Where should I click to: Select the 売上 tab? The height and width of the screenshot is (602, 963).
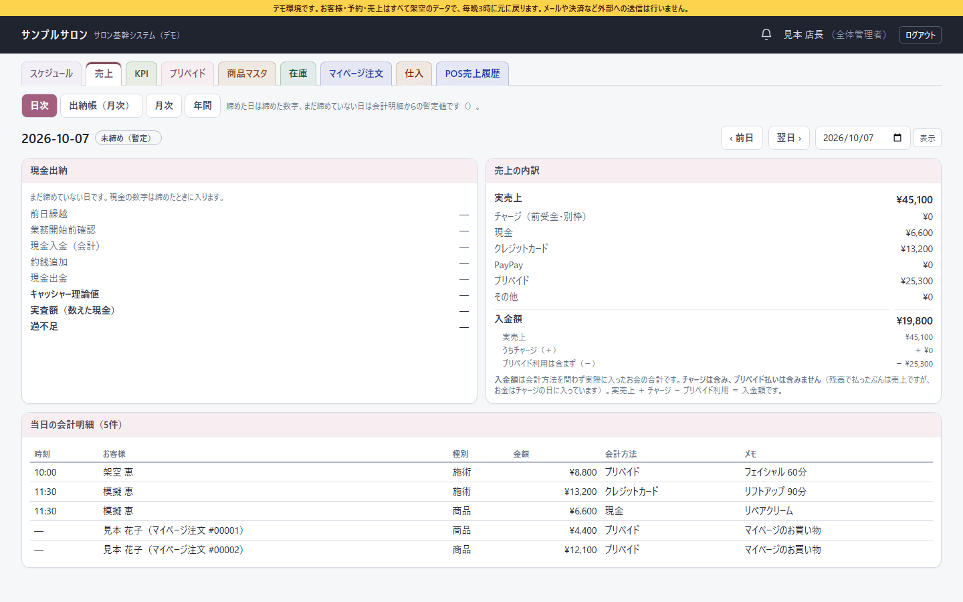click(x=104, y=74)
